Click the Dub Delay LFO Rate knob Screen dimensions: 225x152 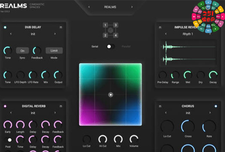coord(33,75)
